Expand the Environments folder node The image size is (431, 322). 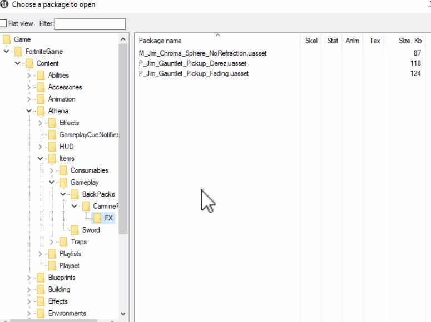tap(29, 313)
